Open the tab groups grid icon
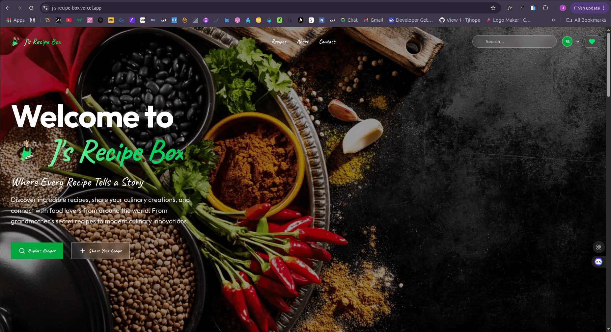This screenshot has height=332, width=611. click(x=33, y=20)
